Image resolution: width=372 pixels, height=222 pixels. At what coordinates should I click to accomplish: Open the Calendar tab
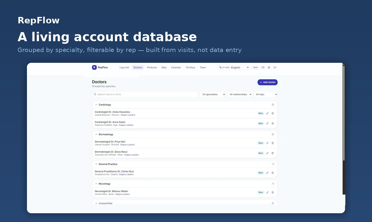point(176,67)
